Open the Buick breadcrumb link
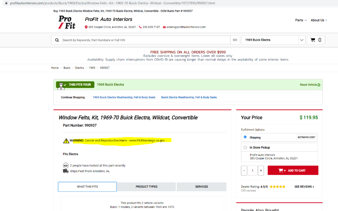 coord(67,68)
